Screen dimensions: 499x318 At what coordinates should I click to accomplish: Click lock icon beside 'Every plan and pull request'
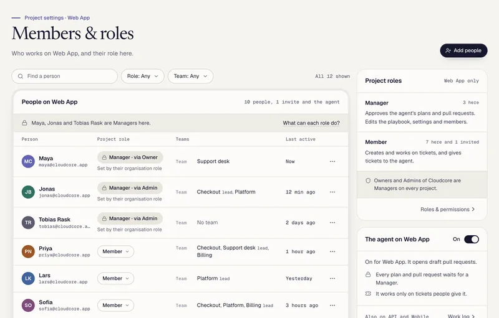click(368, 274)
